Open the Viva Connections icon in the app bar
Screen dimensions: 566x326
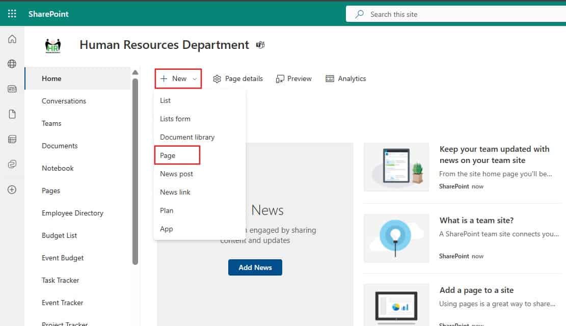pyautogui.click(x=12, y=164)
